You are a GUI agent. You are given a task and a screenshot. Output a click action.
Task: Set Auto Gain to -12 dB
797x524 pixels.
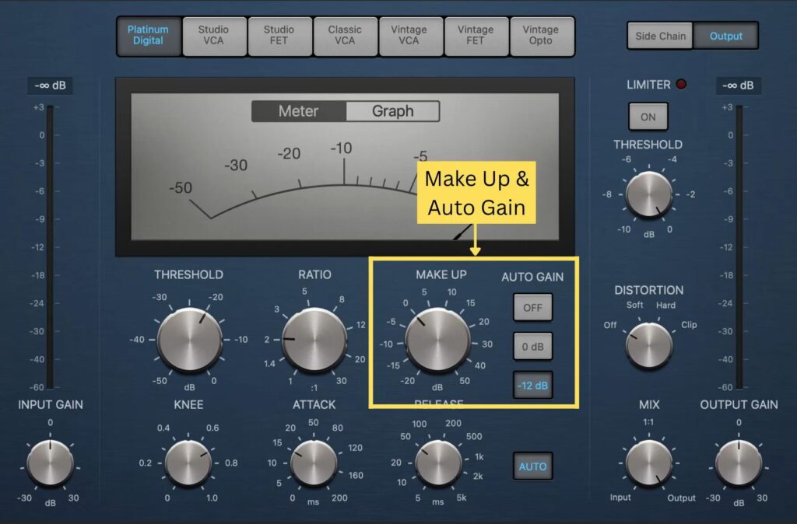click(532, 386)
